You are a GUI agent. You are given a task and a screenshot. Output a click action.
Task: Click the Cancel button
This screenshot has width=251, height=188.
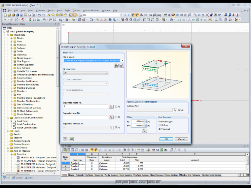pyautogui.click(x=181, y=139)
